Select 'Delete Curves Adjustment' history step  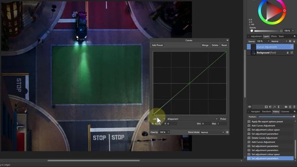coord(270,138)
